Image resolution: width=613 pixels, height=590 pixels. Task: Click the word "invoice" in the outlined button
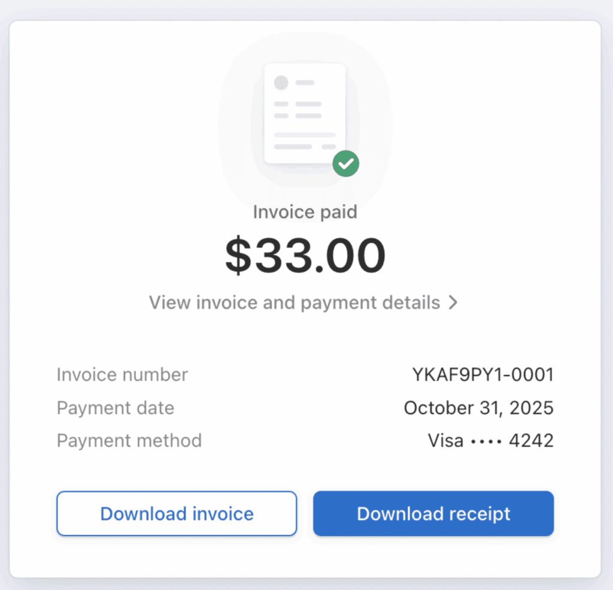pos(223,513)
